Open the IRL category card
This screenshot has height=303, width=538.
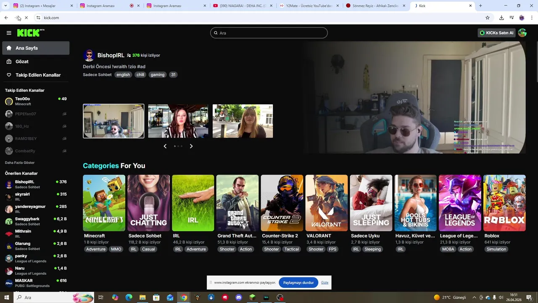click(193, 203)
